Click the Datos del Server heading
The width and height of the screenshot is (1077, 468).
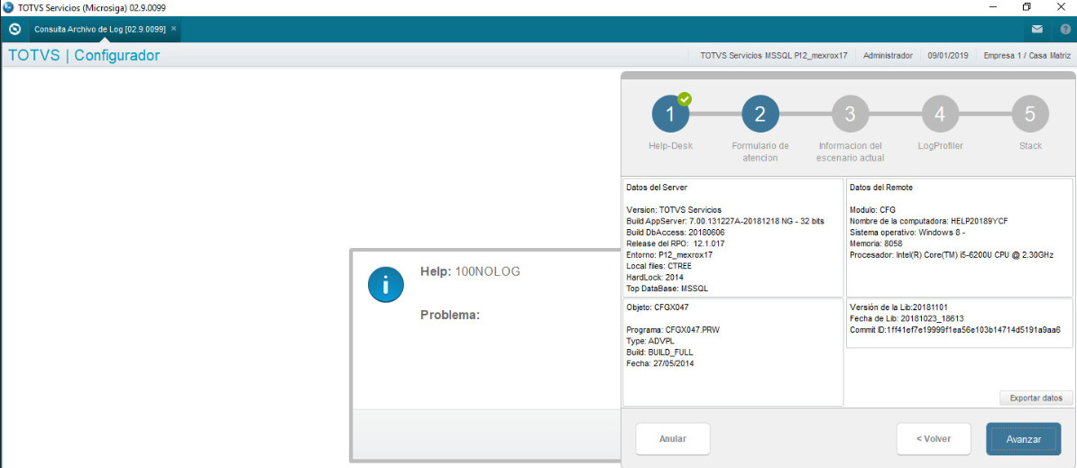click(x=658, y=187)
